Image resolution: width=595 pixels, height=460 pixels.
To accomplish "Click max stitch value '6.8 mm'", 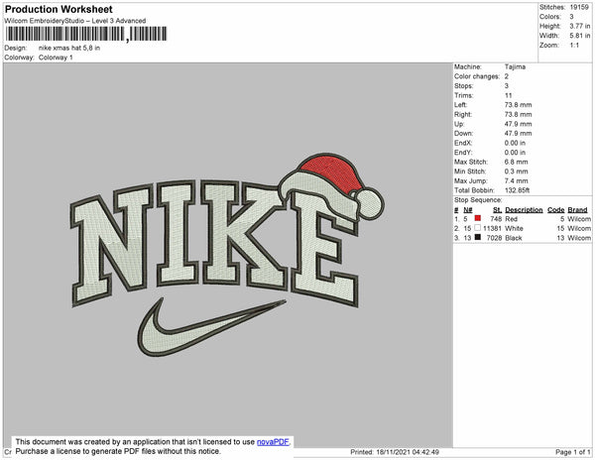I will [x=516, y=162].
